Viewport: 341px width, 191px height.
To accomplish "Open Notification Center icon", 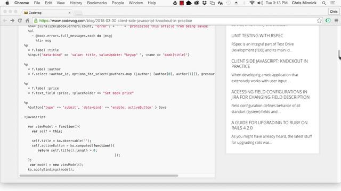I will coord(332,3).
